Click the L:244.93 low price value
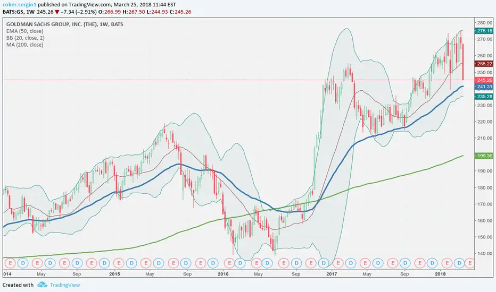 pyautogui.click(x=157, y=12)
